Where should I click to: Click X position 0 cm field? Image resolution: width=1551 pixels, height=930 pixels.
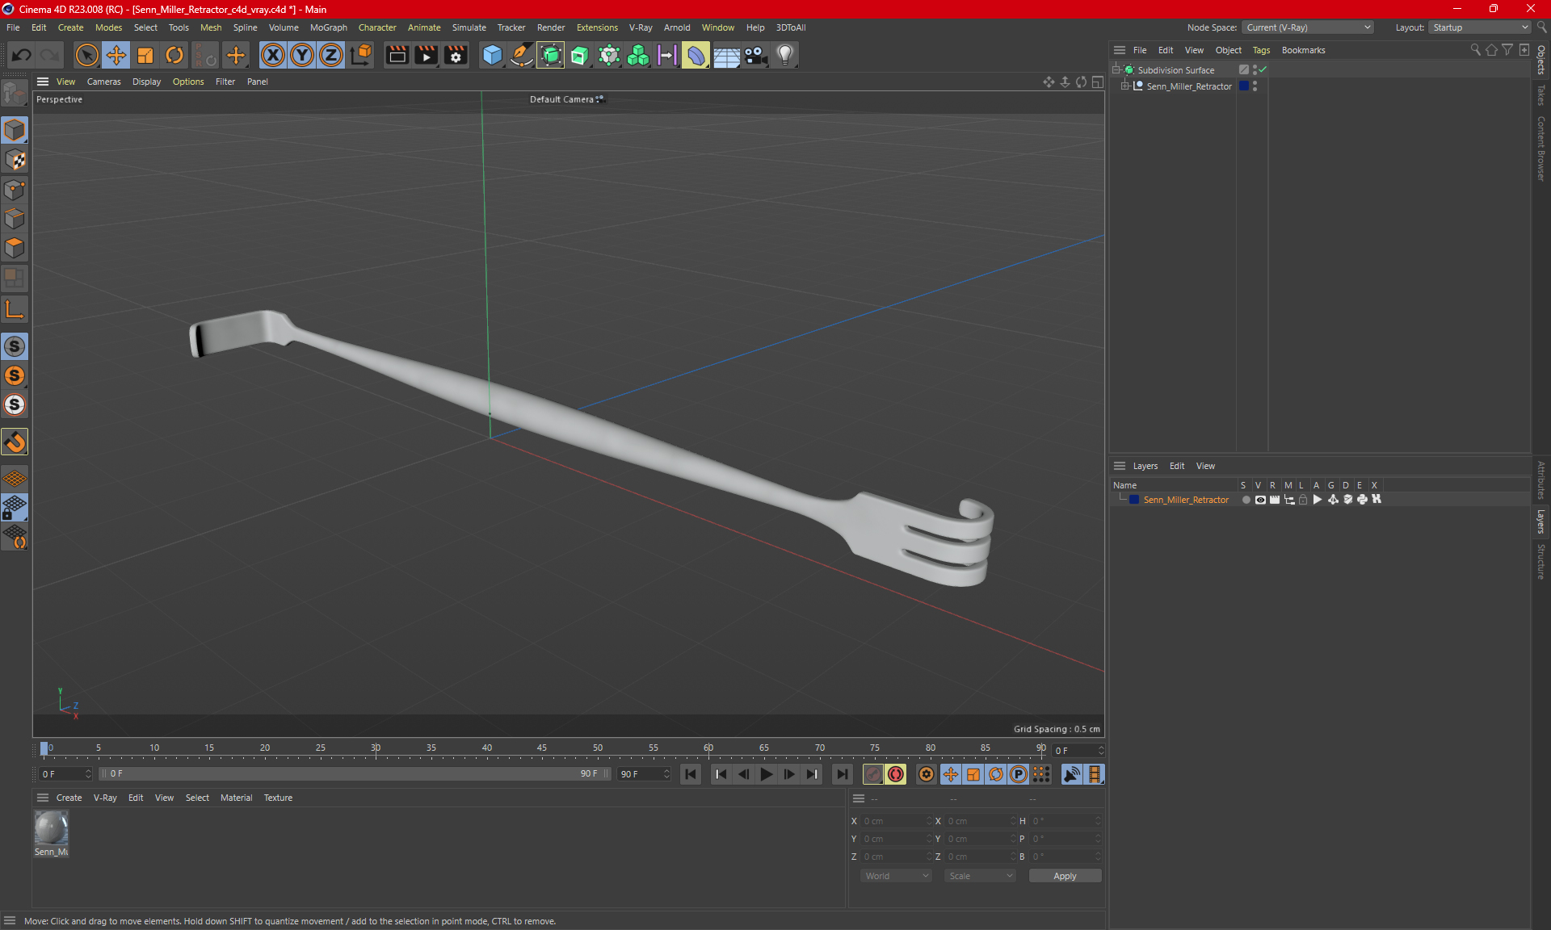(897, 821)
